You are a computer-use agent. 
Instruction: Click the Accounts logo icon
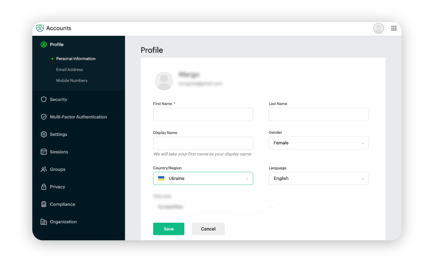(40, 28)
